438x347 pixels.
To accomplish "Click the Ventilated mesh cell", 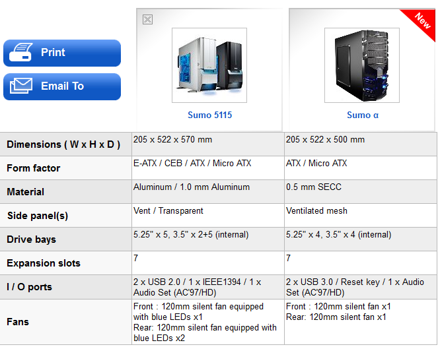I will (x=361, y=215).
